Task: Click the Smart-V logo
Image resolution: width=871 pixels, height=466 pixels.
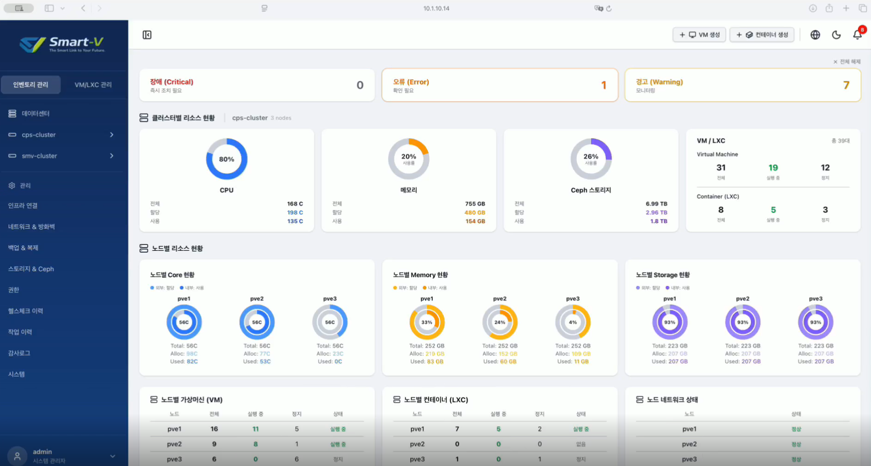Action: tap(63, 44)
